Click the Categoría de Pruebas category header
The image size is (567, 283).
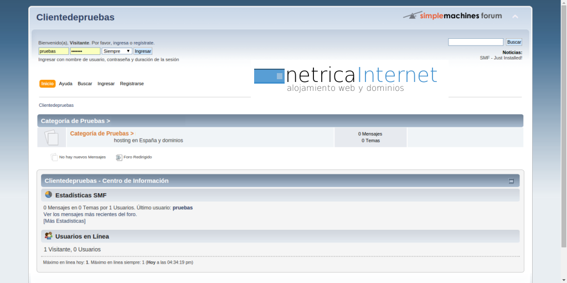(x=75, y=121)
